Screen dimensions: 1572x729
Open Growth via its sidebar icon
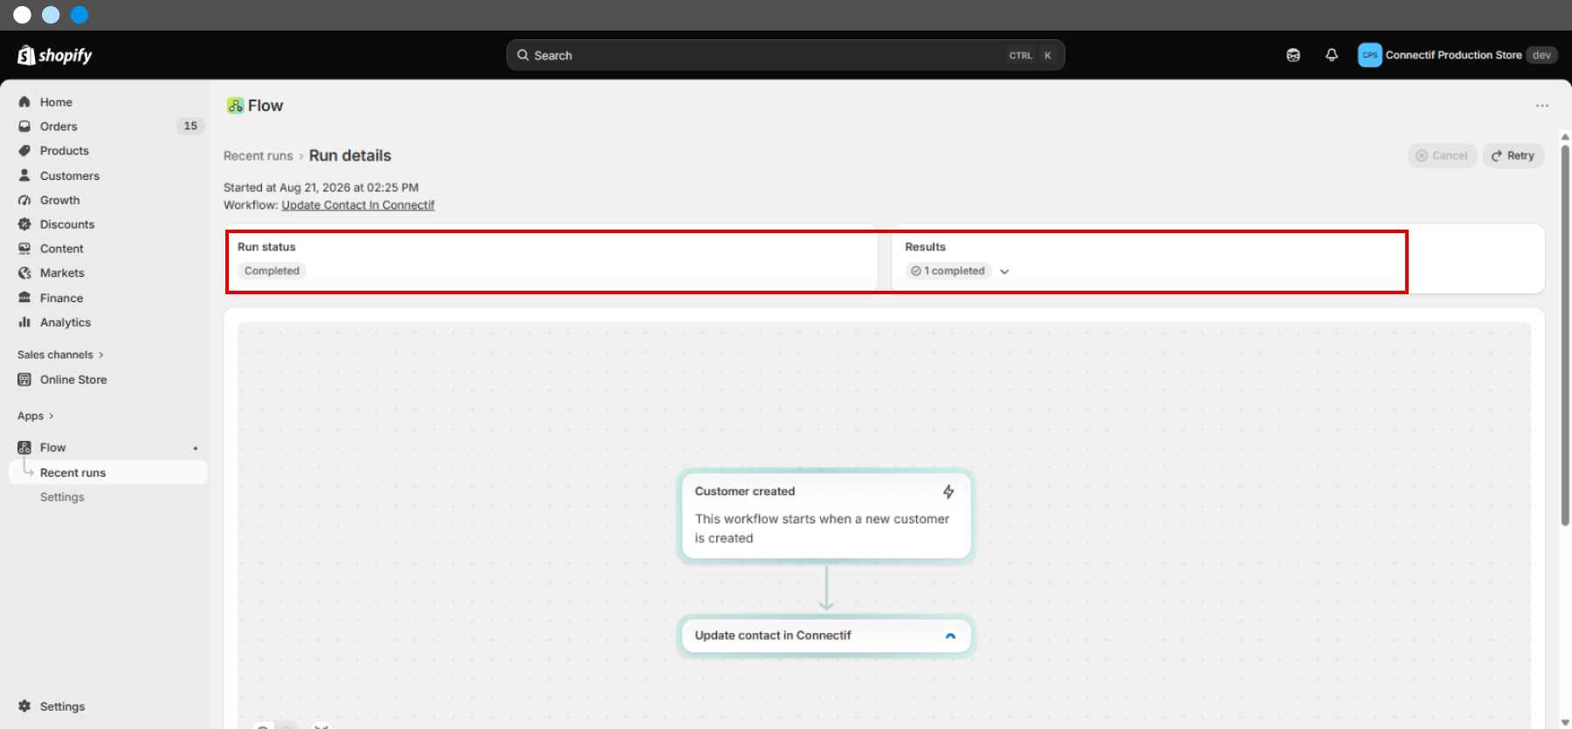click(x=24, y=200)
